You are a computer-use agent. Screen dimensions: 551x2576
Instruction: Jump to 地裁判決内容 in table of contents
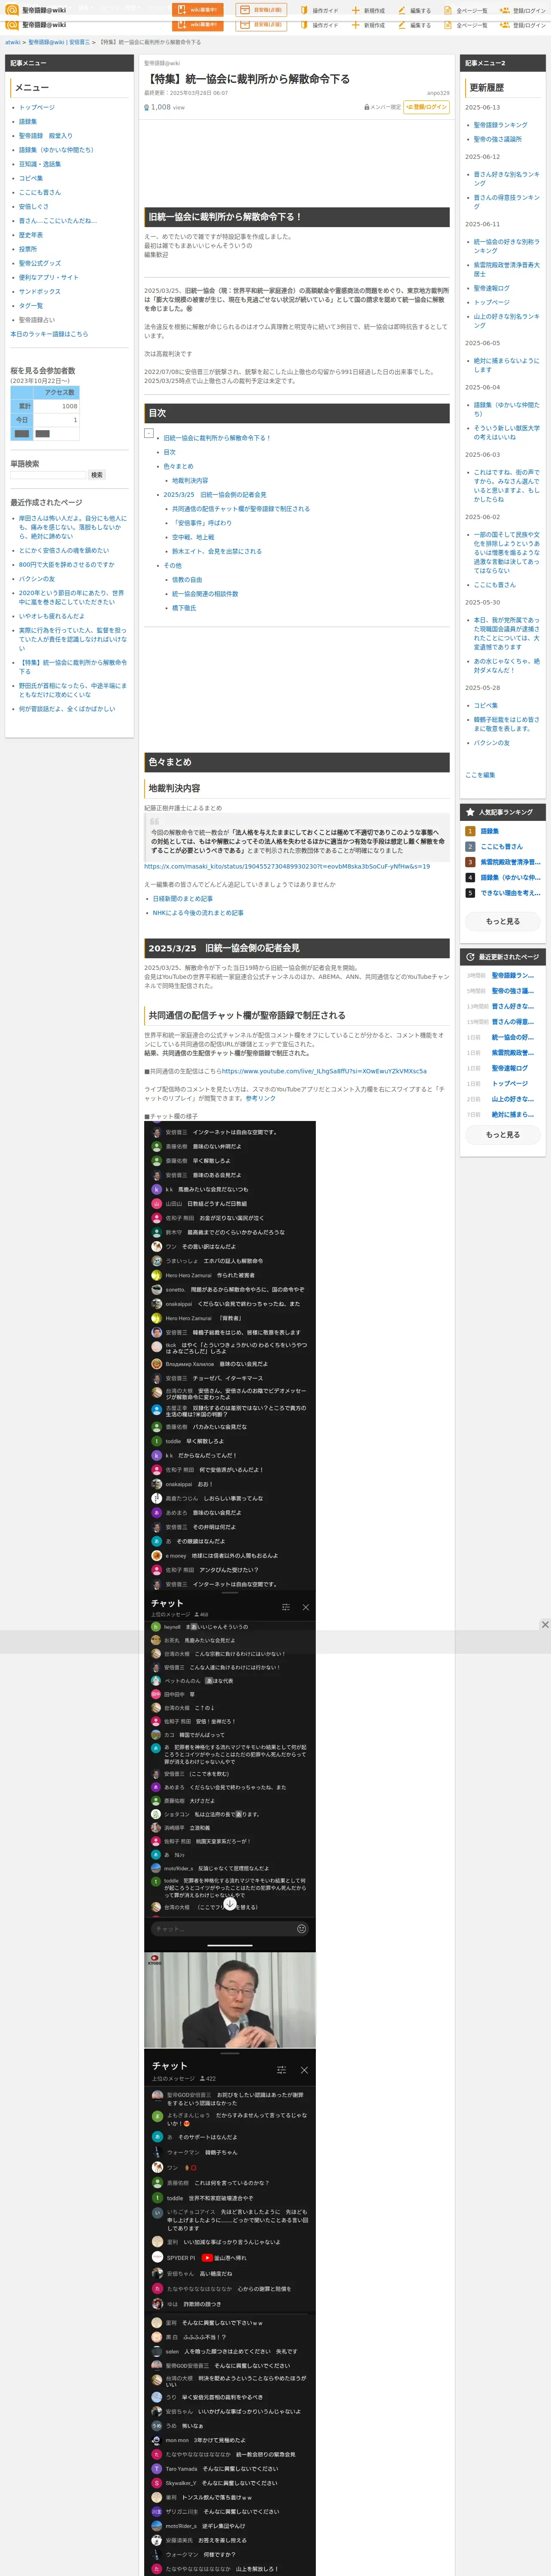point(190,480)
